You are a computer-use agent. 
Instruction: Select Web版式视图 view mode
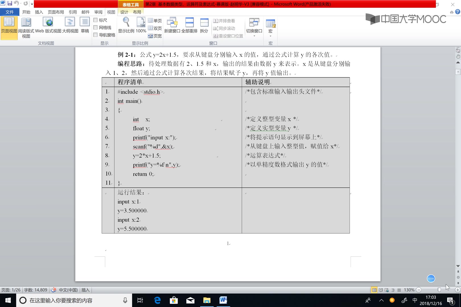(x=48, y=26)
